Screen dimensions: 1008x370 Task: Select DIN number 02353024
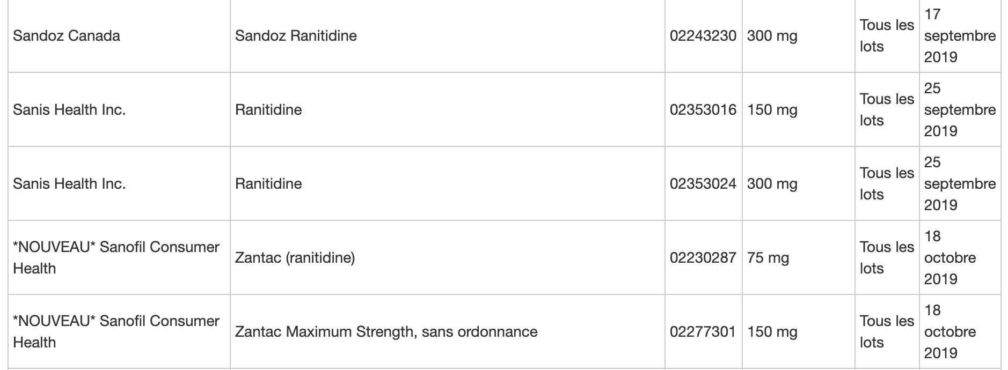pyautogui.click(x=703, y=184)
